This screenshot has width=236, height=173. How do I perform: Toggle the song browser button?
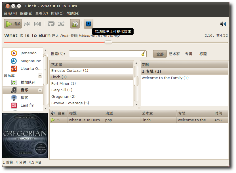click(x=75, y=24)
